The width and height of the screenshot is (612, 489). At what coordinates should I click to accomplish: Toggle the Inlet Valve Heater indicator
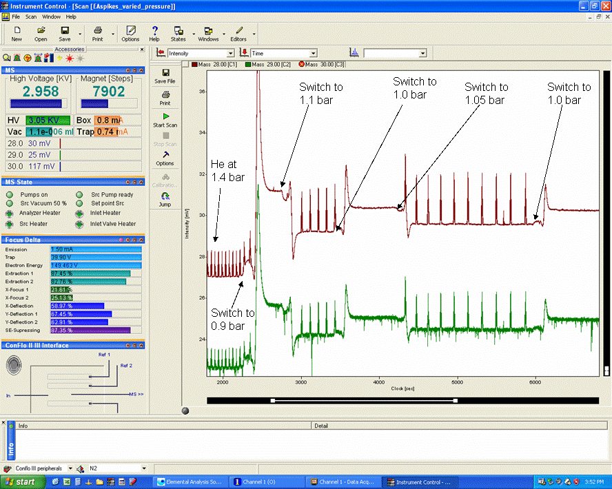79,225
